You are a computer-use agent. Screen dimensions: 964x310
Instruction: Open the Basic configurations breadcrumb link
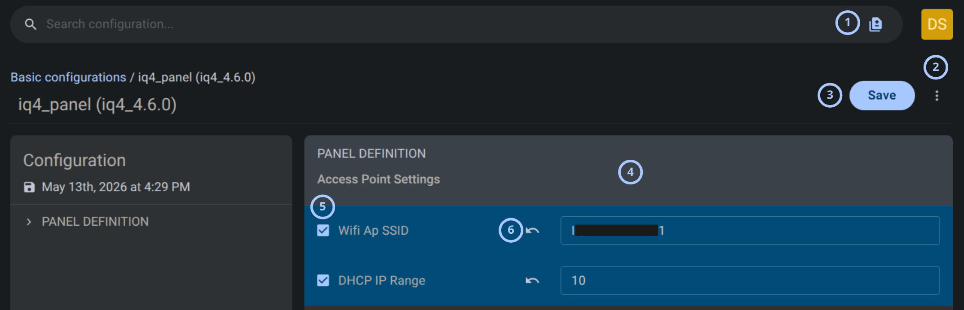68,77
